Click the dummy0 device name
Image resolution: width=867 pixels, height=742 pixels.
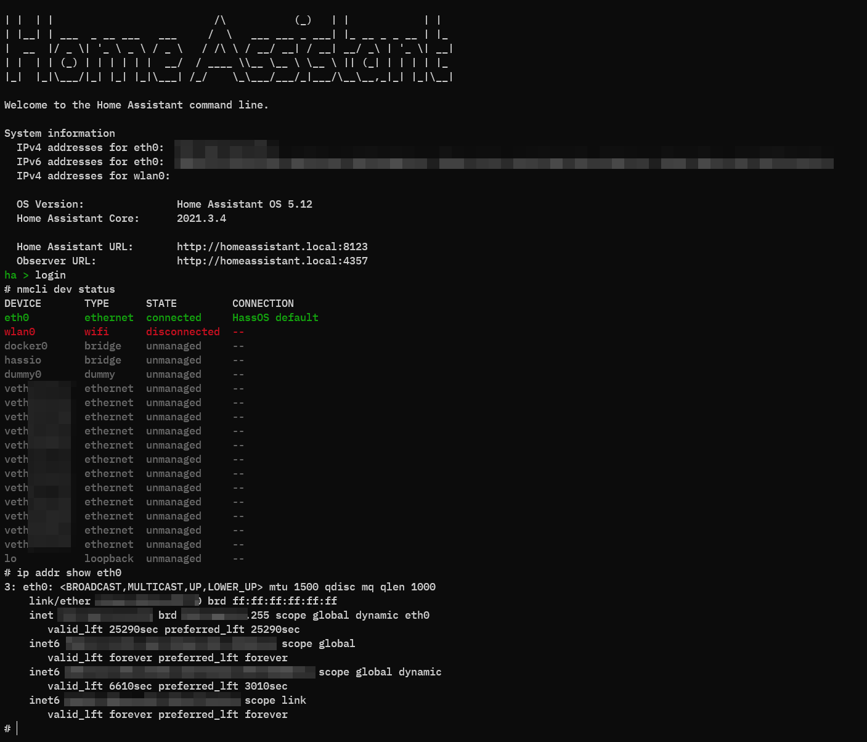pyautogui.click(x=23, y=374)
